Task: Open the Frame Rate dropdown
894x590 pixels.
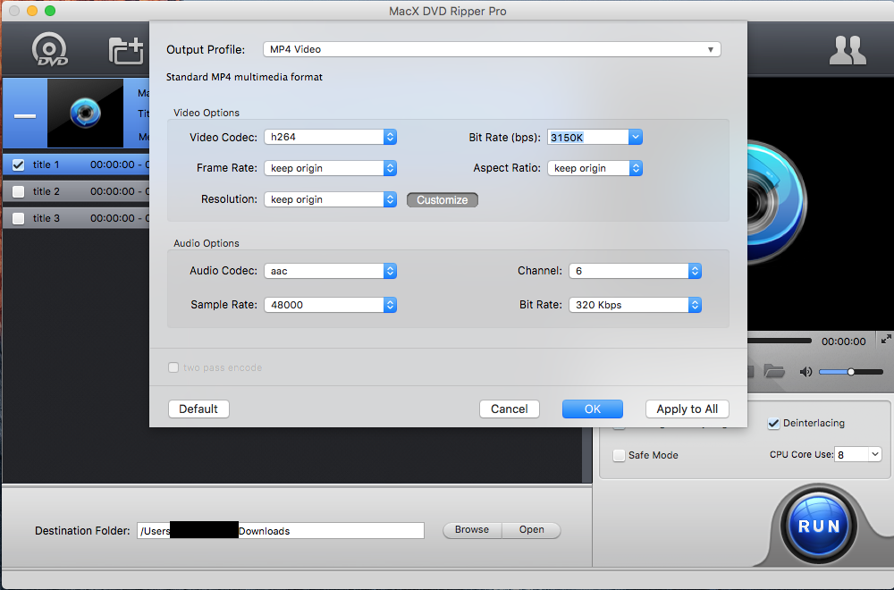Action: 330,168
